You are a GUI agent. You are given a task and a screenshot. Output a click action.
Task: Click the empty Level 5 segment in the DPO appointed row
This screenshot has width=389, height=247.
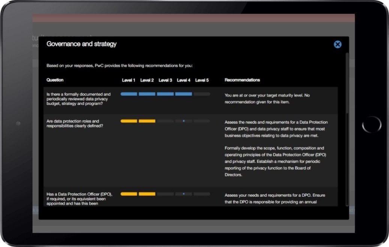click(202, 194)
